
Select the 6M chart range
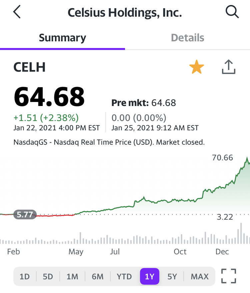point(98,276)
